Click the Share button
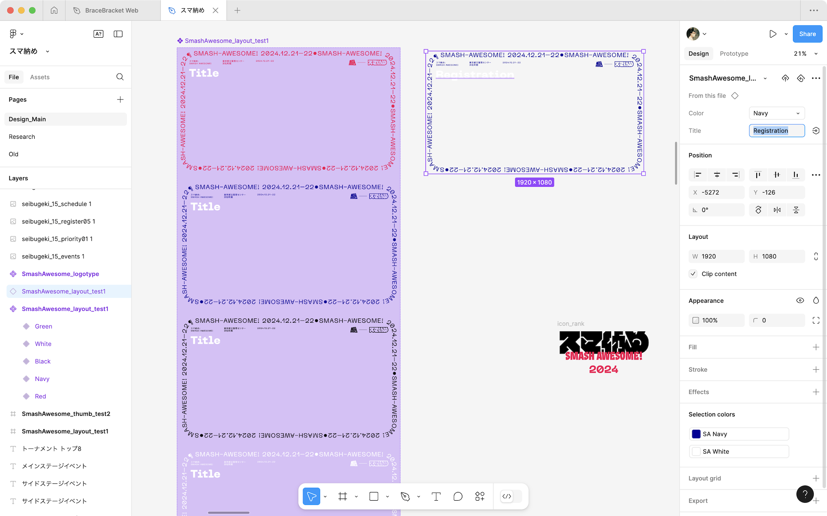The height and width of the screenshot is (516, 827). point(807,34)
